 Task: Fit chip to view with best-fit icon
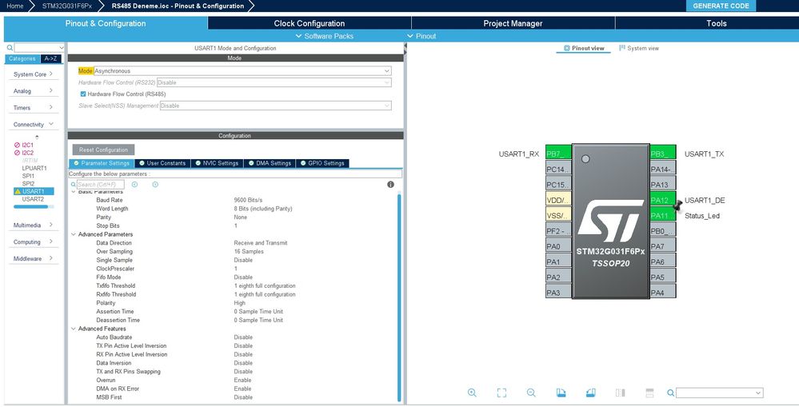point(501,393)
